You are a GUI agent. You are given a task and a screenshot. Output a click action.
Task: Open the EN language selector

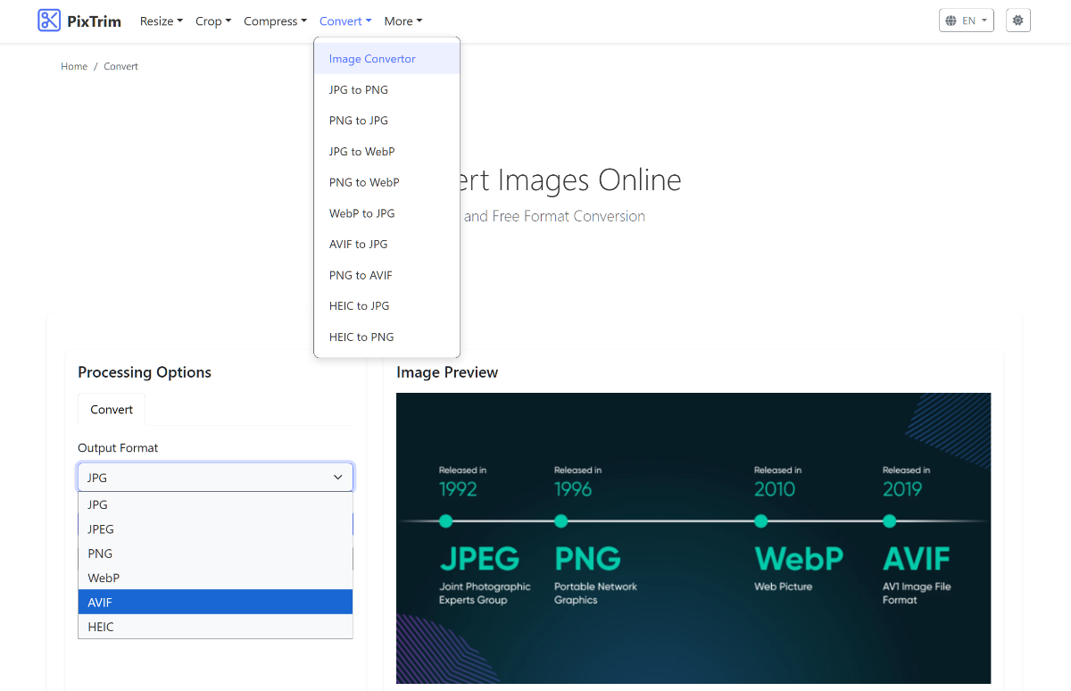point(966,21)
